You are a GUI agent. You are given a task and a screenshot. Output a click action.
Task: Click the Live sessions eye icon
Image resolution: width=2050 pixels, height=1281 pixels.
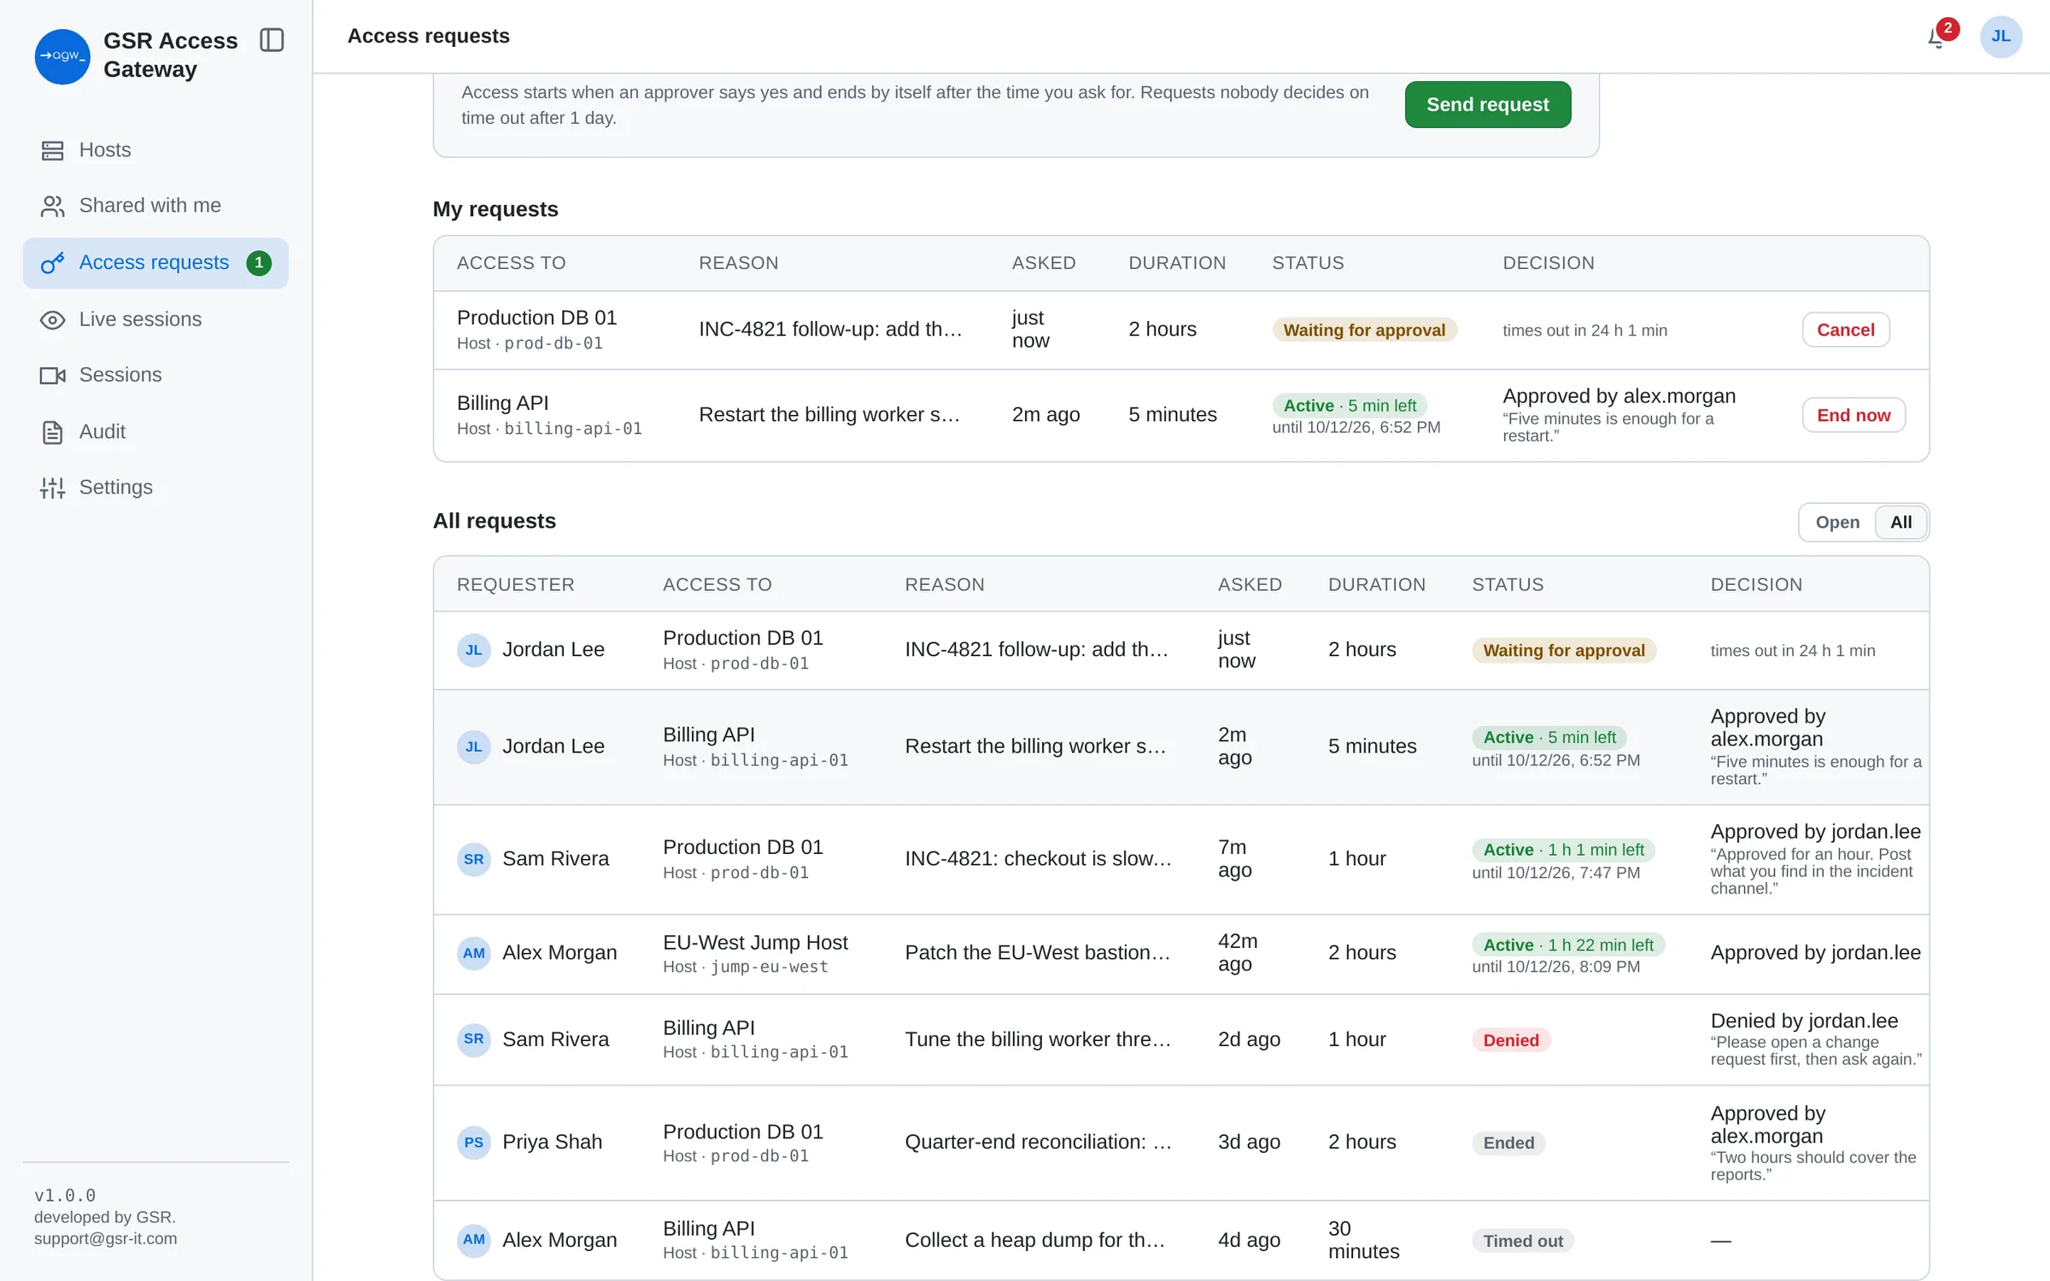[52, 319]
